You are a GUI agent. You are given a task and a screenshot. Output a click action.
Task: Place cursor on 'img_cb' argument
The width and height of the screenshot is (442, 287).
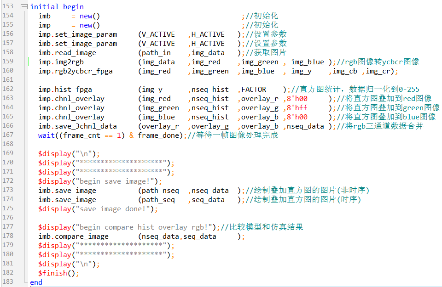(345, 71)
